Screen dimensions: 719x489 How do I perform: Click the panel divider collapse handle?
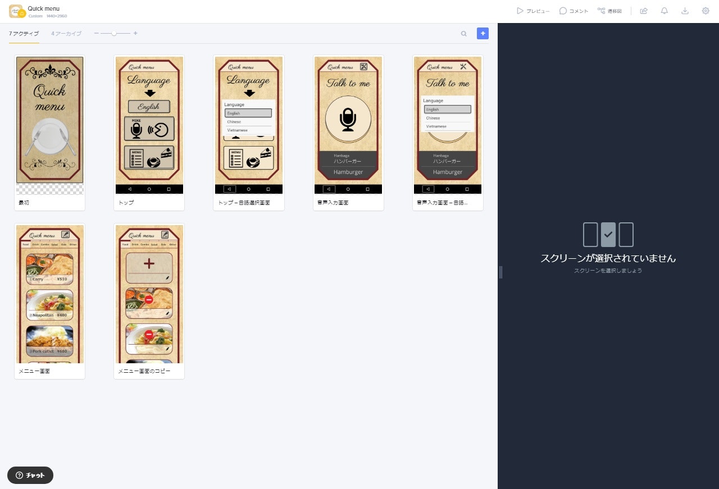500,272
